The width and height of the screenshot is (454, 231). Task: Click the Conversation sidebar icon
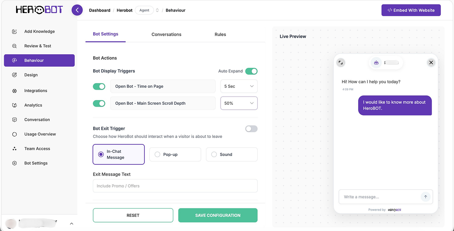point(15,120)
